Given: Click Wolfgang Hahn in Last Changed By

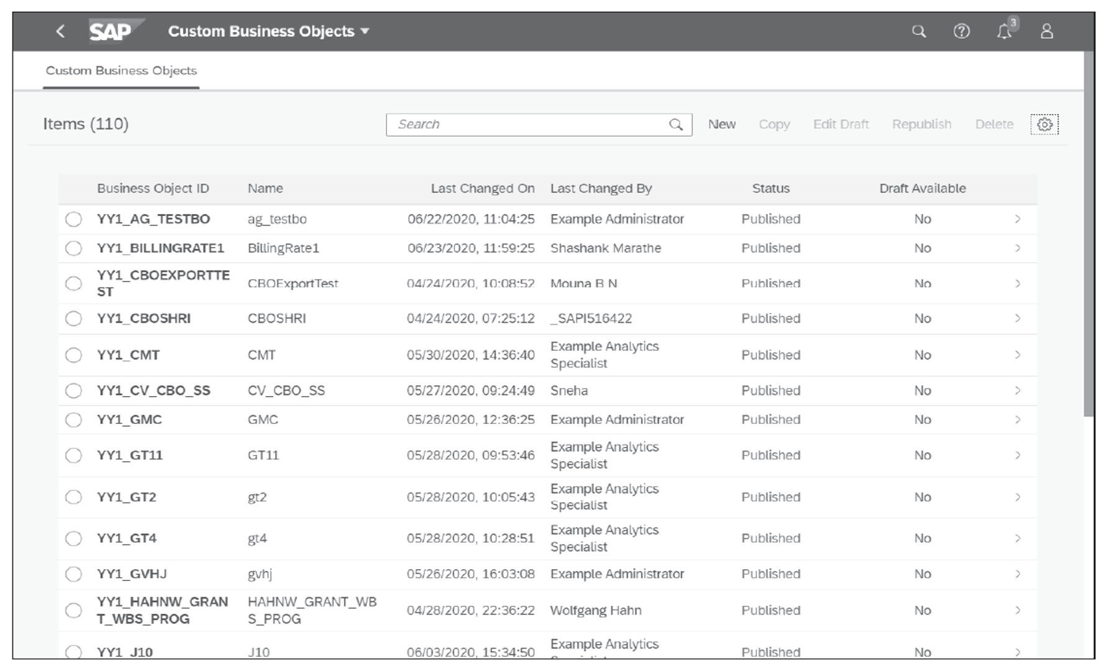Looking at the screenshot, I should 596,610.
